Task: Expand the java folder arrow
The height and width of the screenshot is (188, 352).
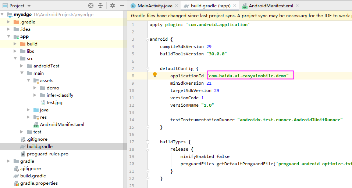Action: 28,110
